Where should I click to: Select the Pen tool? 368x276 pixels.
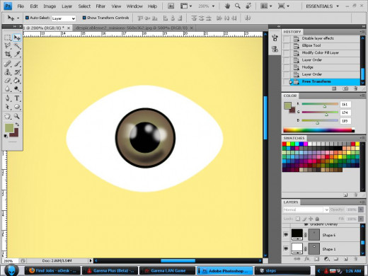pos(8,98)
